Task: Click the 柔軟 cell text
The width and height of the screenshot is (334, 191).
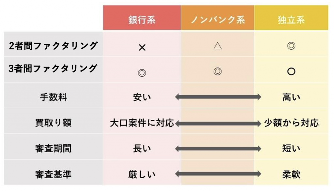Action: 291,174
